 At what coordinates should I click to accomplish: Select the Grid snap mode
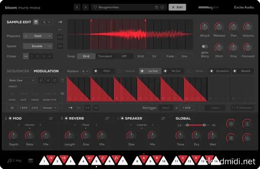point(86,56)
